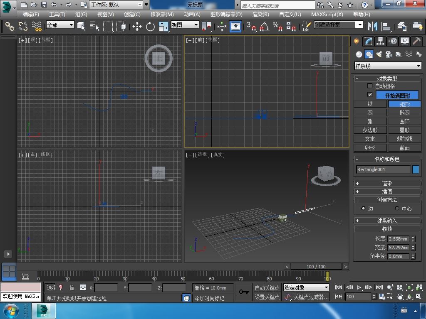The height and width of the screenshot is (319, 426).
Task: Switch to Motion command panel tab
Action: pyautogui.click(x=393, y=41)
